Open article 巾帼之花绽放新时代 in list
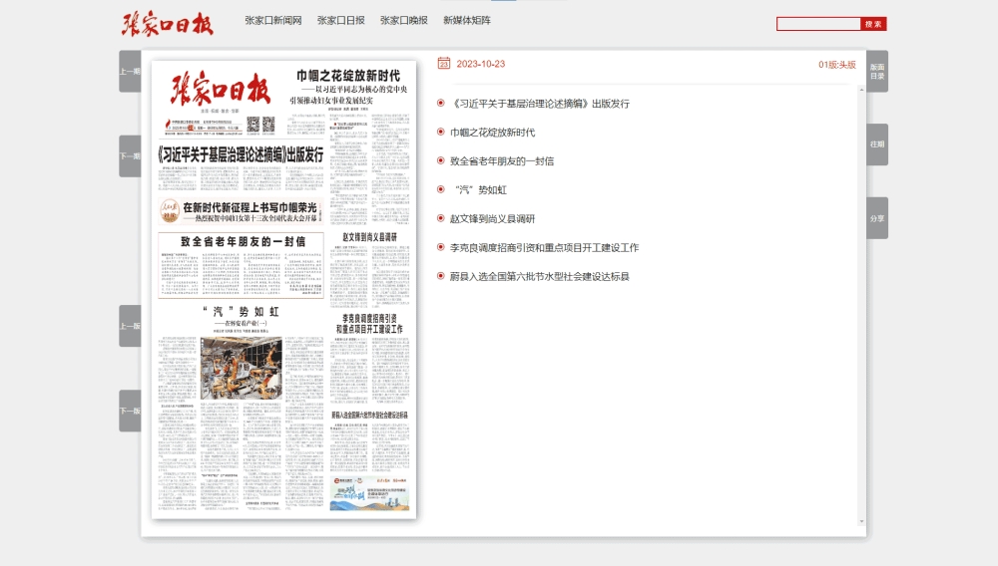998x566 pixels. (x=493, y=133)
